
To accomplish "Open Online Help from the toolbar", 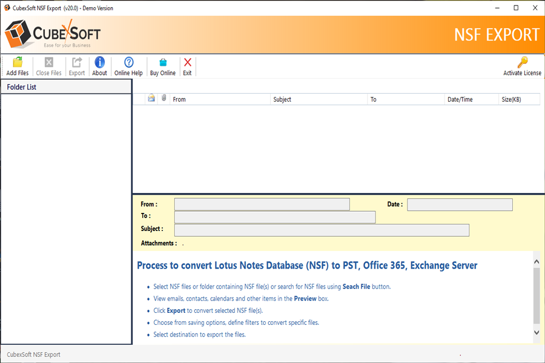I will pyautogui.click(x=128, y=62).
